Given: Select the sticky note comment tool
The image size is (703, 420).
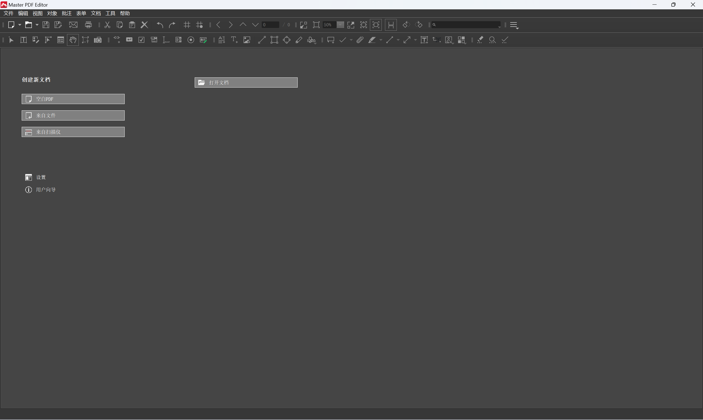Looking at the screenshot, I should pyautogui.click(x=330, y=40).
